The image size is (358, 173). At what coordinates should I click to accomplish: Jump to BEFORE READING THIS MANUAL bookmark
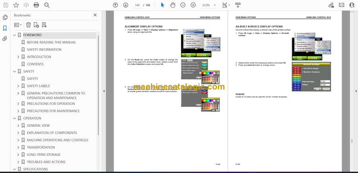(x=51, y=42)
